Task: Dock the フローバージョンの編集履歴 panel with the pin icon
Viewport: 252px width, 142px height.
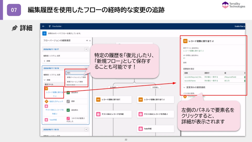Action: pos(87,40)
